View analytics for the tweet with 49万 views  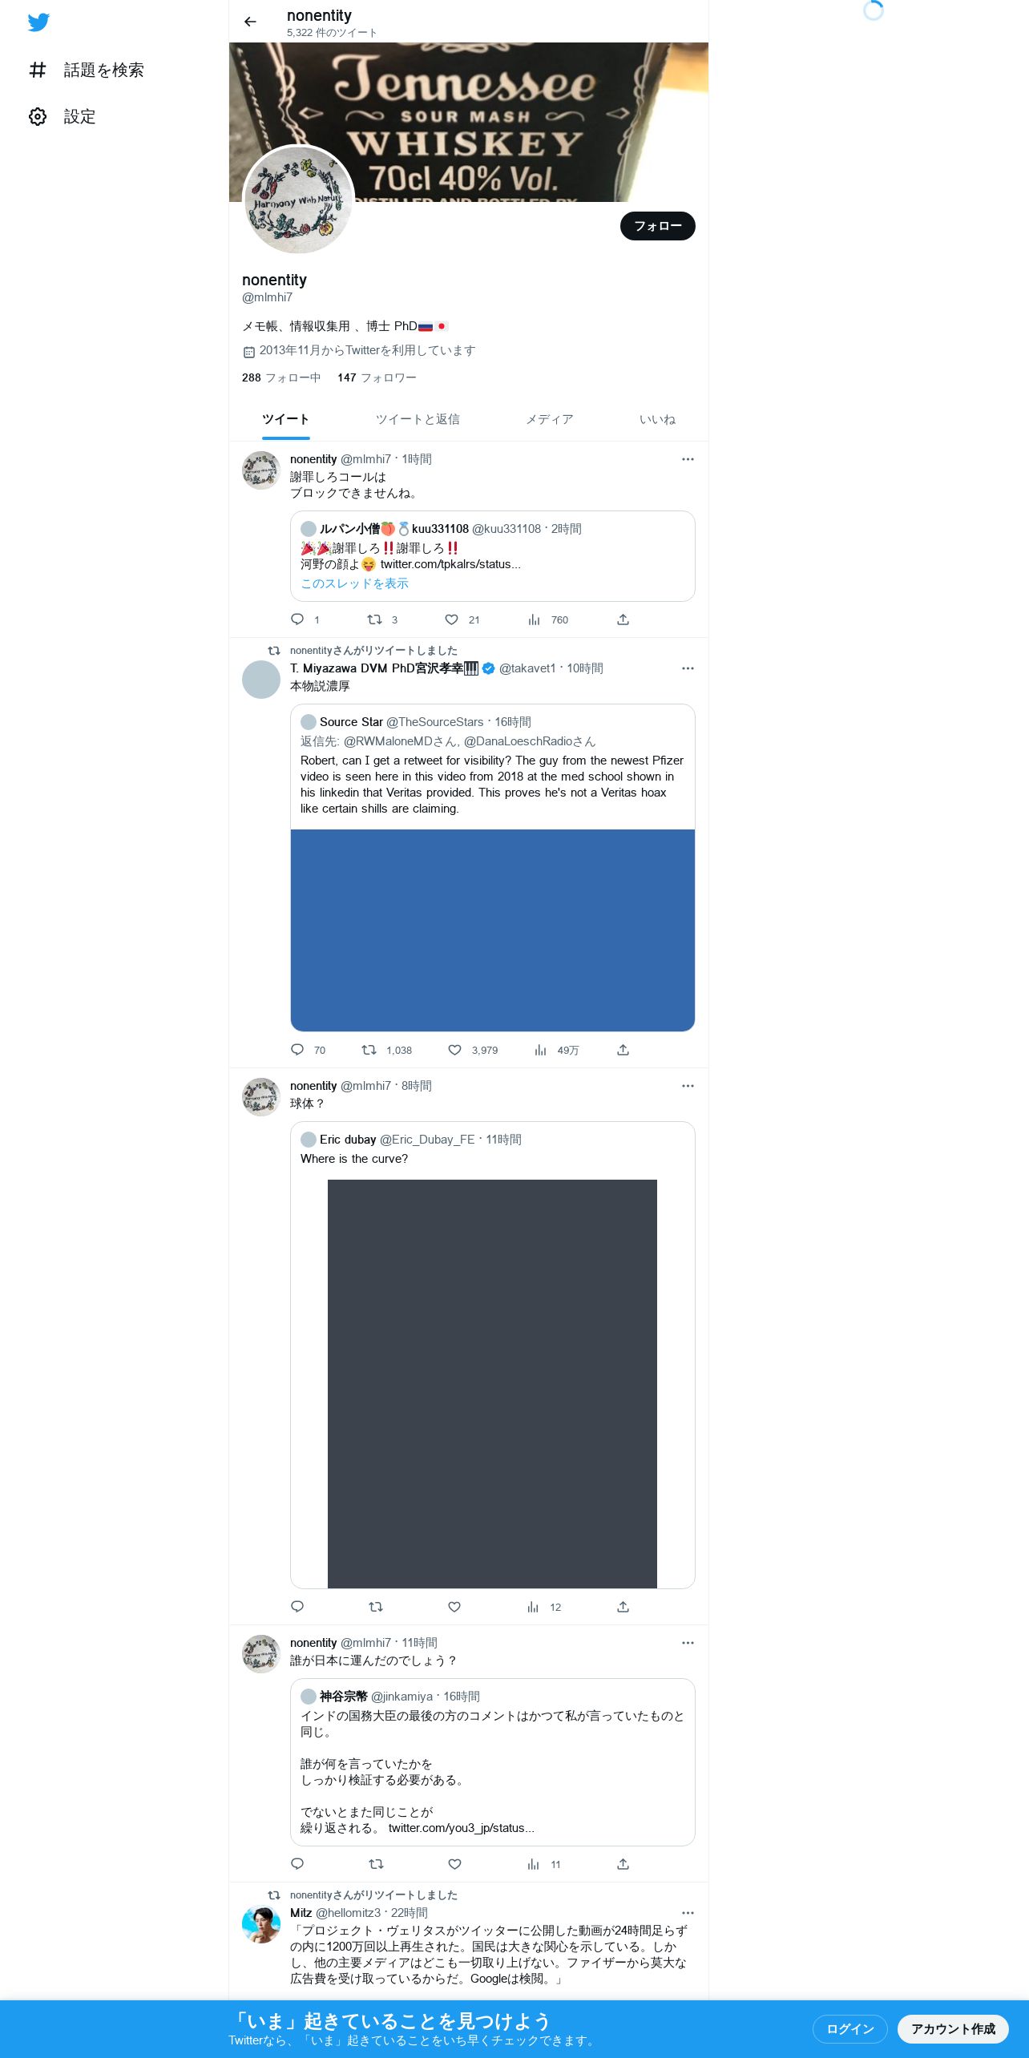541,1050
